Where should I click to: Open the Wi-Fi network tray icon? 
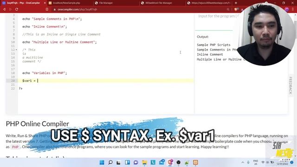(x=263, y=162)
